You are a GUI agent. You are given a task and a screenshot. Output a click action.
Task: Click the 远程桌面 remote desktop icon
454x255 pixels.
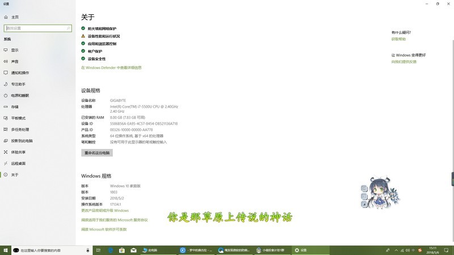pos(6,163)
